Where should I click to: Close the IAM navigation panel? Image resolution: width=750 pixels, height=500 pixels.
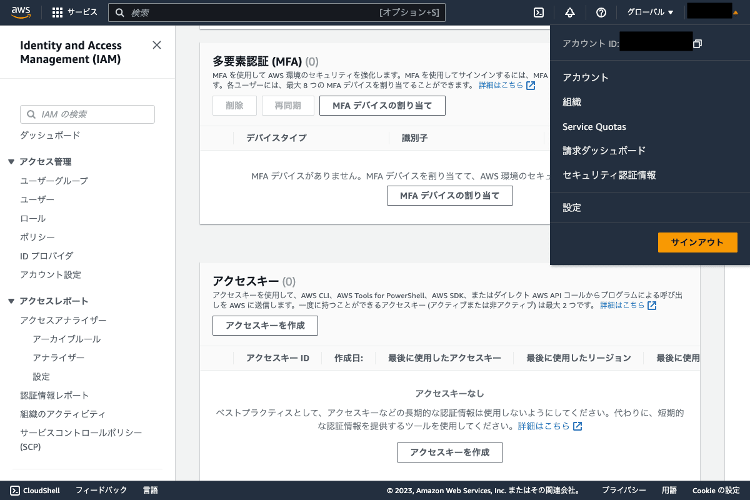click(x=157, y=45)
